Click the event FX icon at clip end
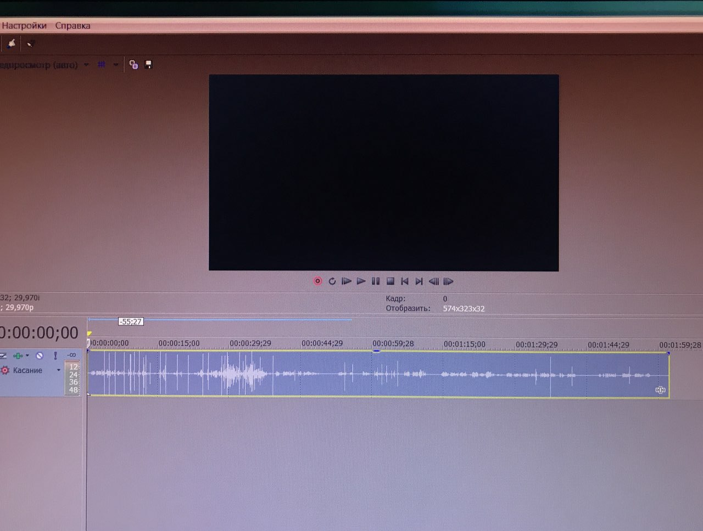 click(660, 390)
